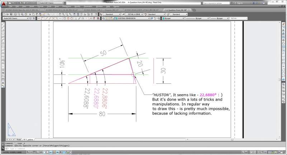Image resolution: width=287 pixels, height=155 pixels.
Task: Open Text Style manager icon
Action: pyautogui.click(x=101, y=14)
